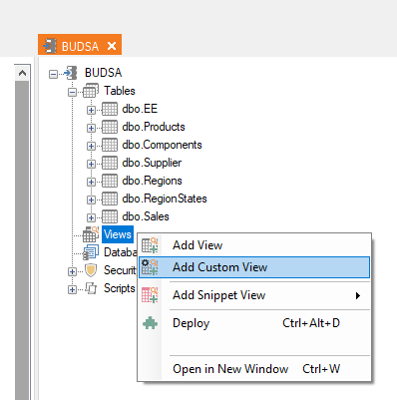
Task: Click the scrollbar up arrow
Action: click(22, 73)
